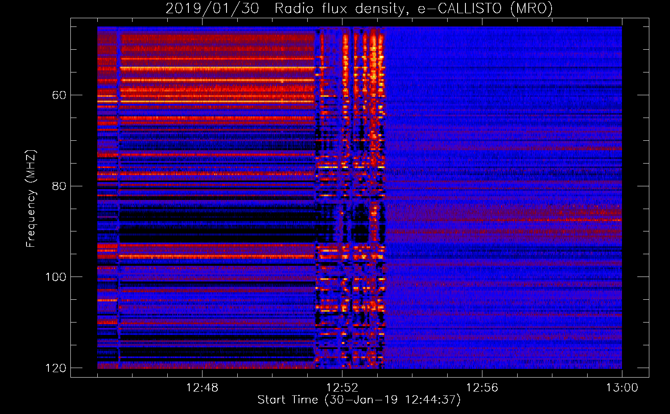Select the 'Frequency (MHZ)' axis label
The image size is (670, 414).
point(31,198)
